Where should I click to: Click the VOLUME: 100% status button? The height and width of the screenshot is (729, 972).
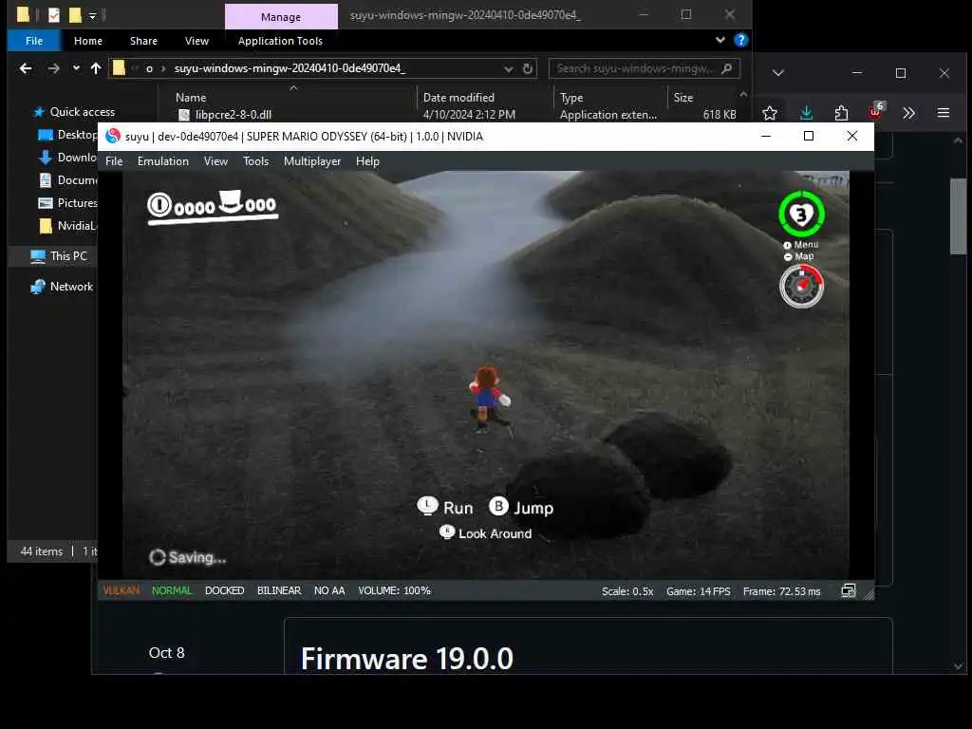coord(394,590)
